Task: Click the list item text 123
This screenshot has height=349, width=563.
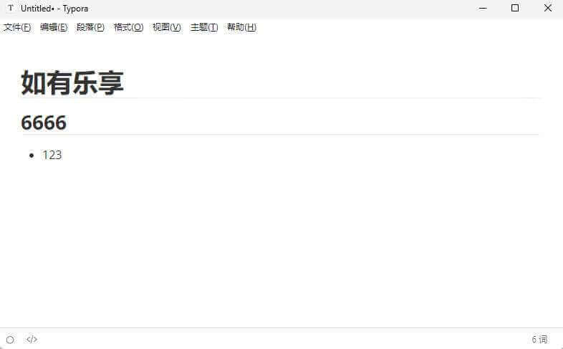Action: (x=52, y=155)
